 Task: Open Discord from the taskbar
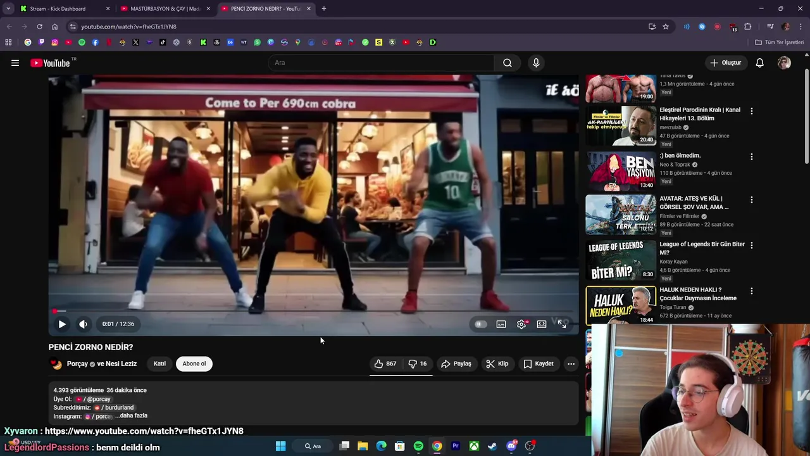[511, 446]
